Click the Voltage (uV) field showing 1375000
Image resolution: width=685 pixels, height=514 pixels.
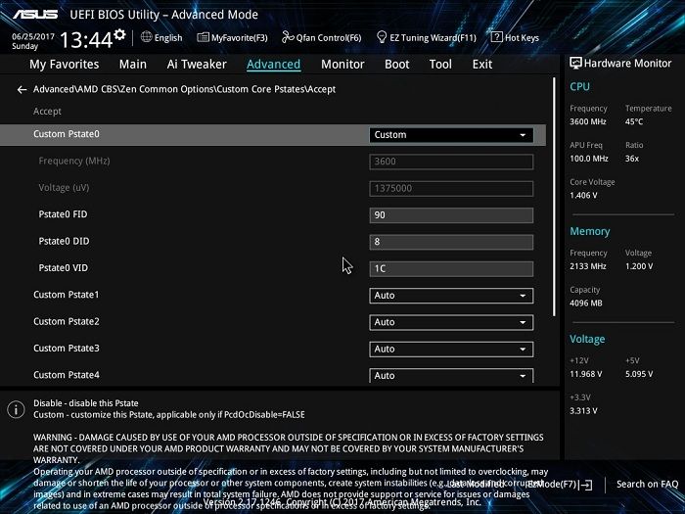(451, 189)
